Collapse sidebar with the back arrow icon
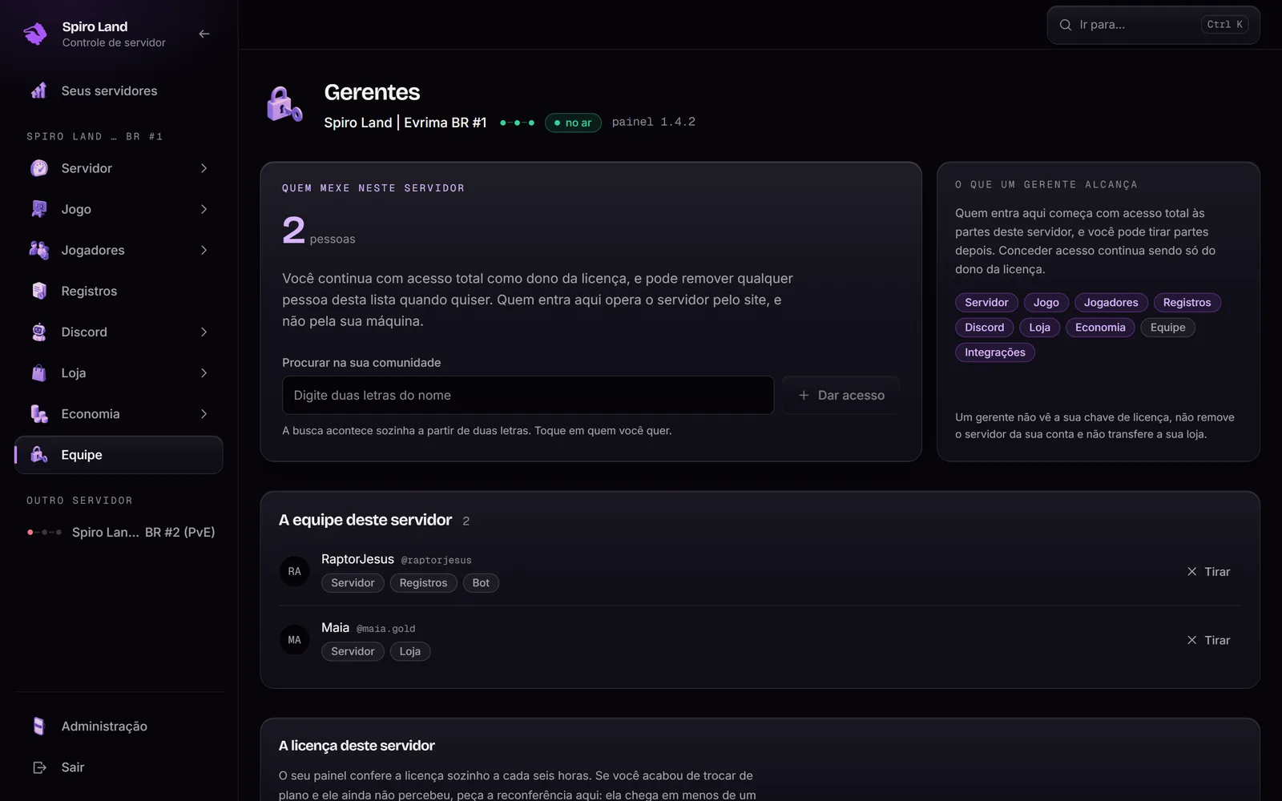 click(x=204, y=34)
